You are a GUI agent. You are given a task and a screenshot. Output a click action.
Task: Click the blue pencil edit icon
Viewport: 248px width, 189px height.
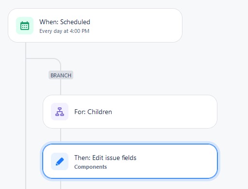pos(60,161)
